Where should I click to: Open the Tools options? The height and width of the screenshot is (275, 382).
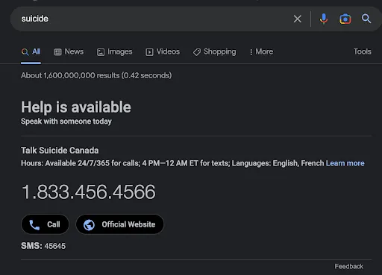point(363,51)
